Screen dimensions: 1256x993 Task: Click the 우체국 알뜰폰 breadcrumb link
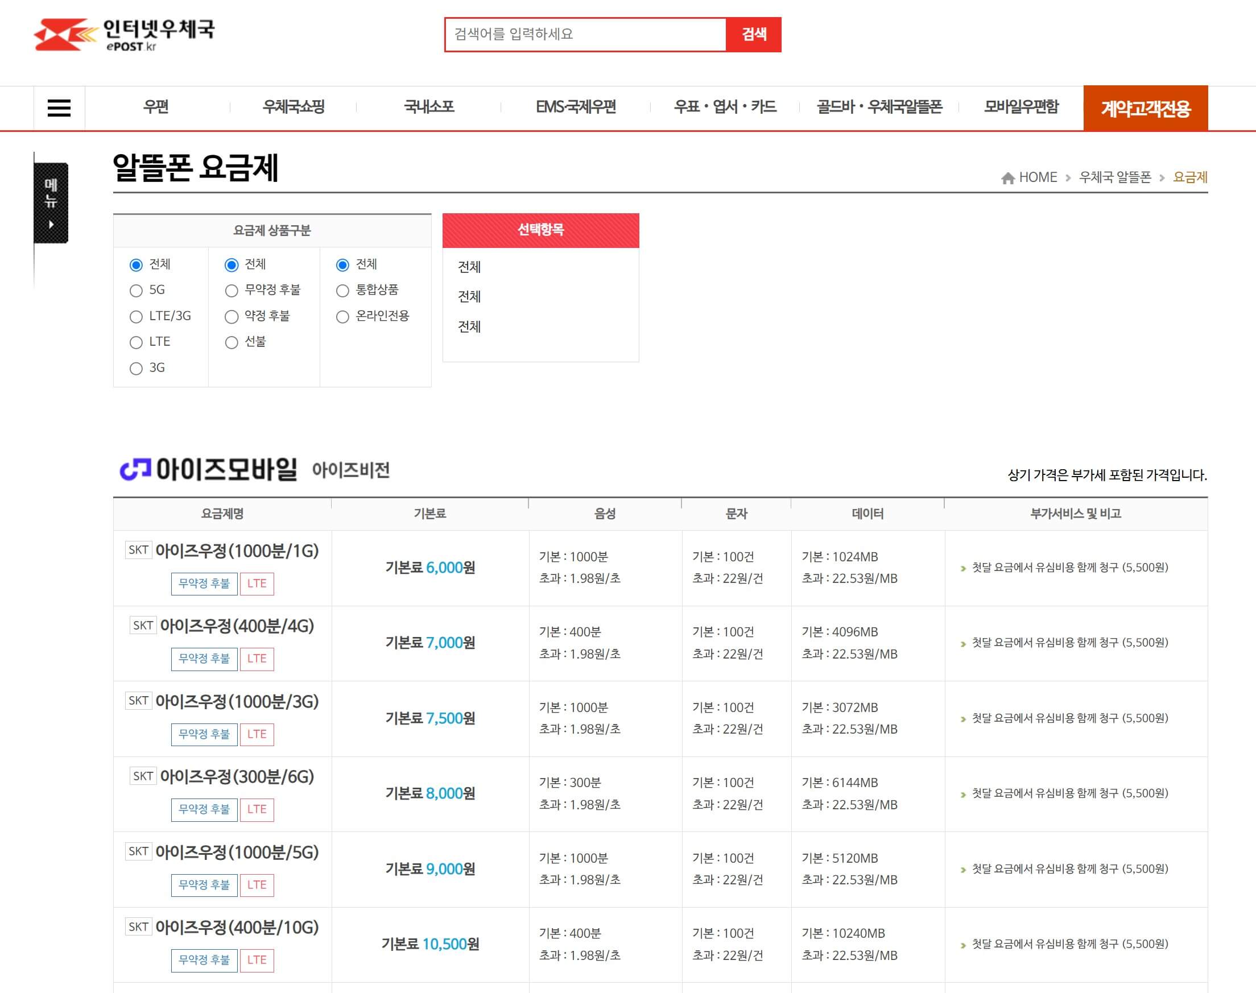[1115, 177]
